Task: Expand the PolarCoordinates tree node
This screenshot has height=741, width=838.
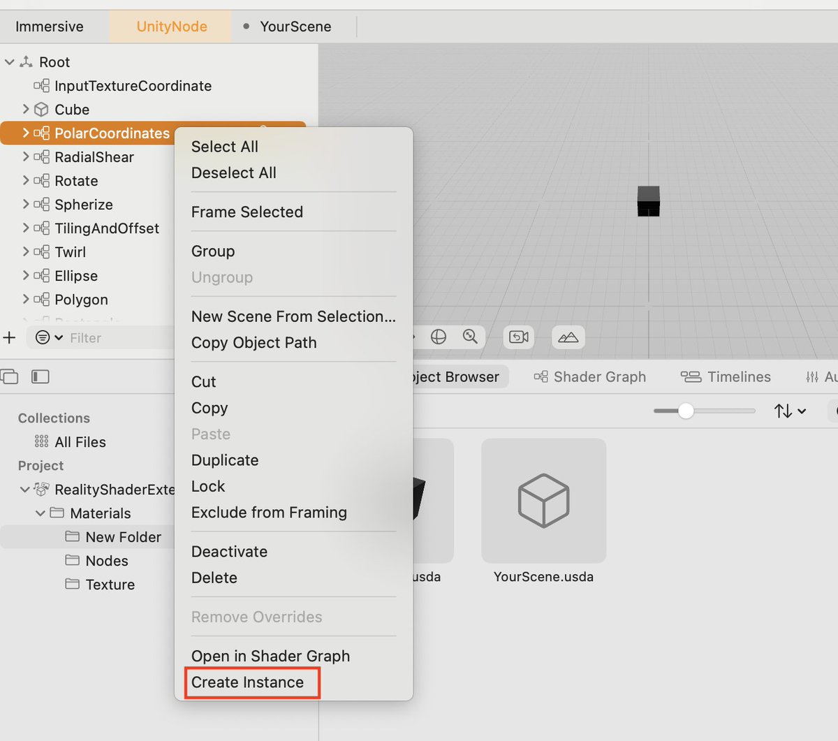Action: (26, 133)
